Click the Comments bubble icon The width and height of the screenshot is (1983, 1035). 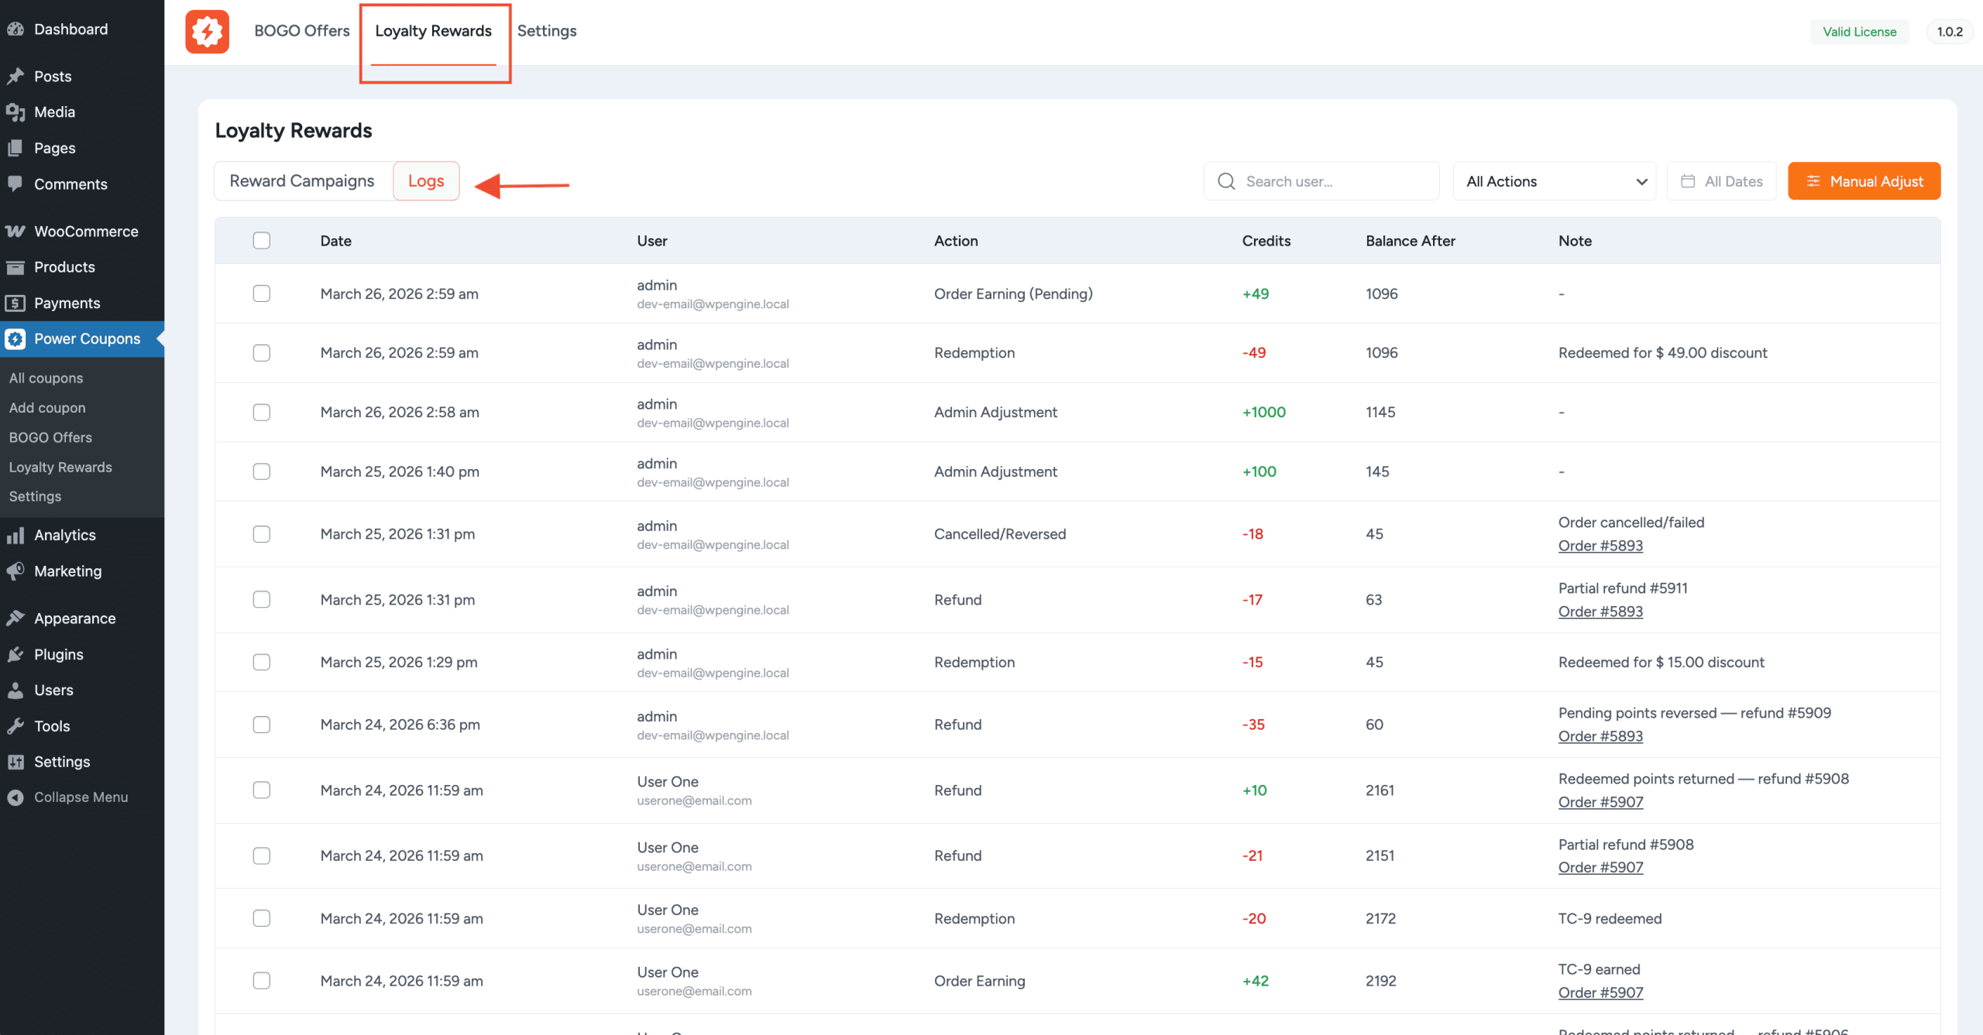[x=16, y=184]
